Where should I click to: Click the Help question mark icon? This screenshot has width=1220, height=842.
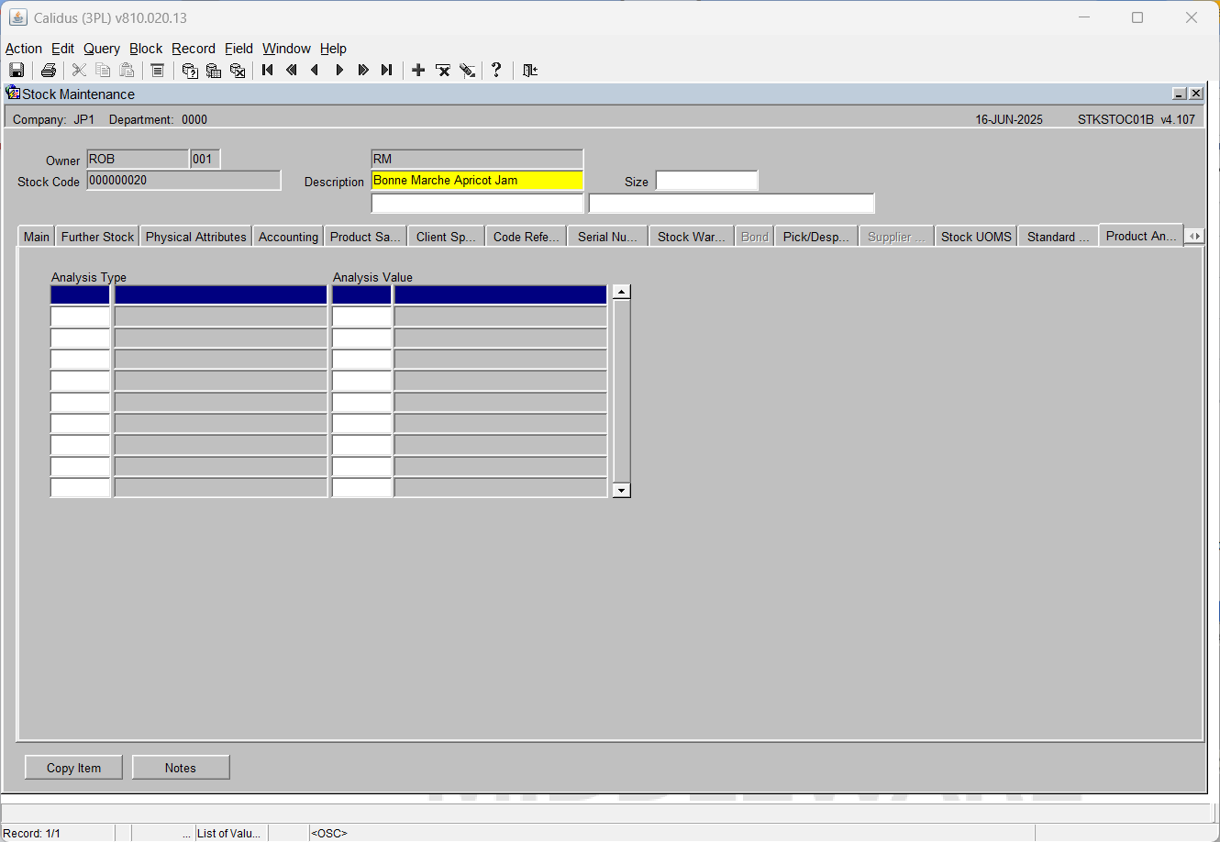tap(496, 70)
